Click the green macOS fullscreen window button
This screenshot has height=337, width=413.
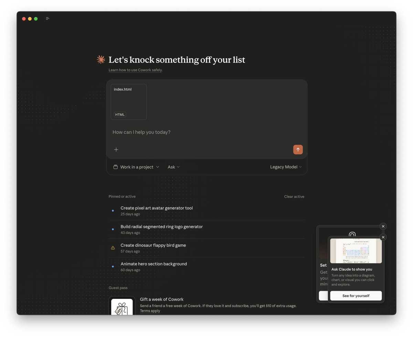pos(36,19)
